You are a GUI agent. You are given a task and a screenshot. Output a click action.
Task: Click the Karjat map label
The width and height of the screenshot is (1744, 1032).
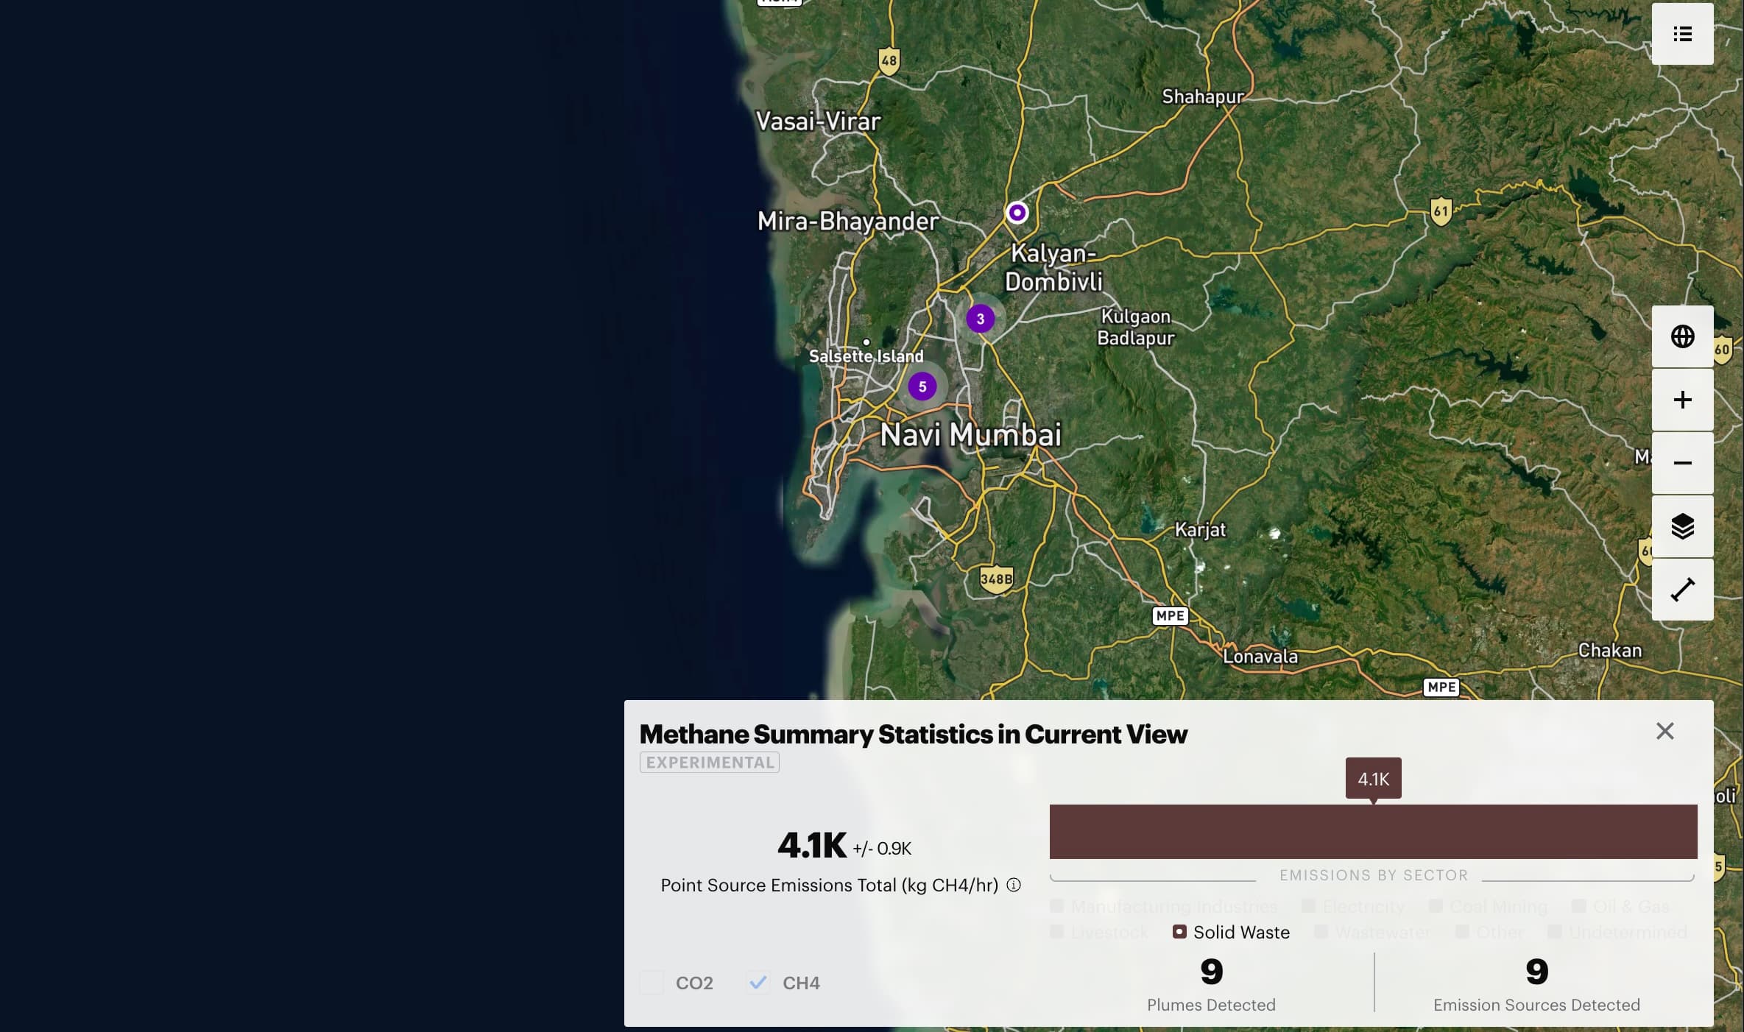1200,530
